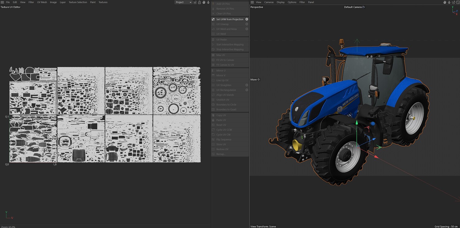Click the zoom arrows icon in UV Editor header

coord(208,2)
